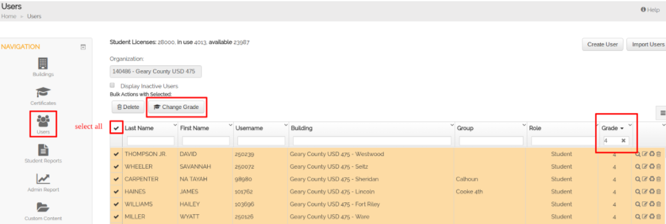Screen dimensions: 666x224
Task: Go to Home breadcrumb link
Action: pyautogui.click(x=9, y=16)
